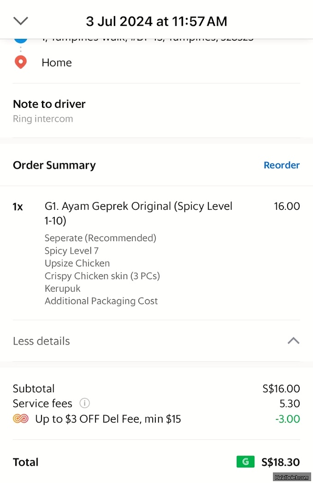The height and width of the screenshot is (483, 313).
Task: Edit the Ring intercom driver note
Action: point(43,119)
